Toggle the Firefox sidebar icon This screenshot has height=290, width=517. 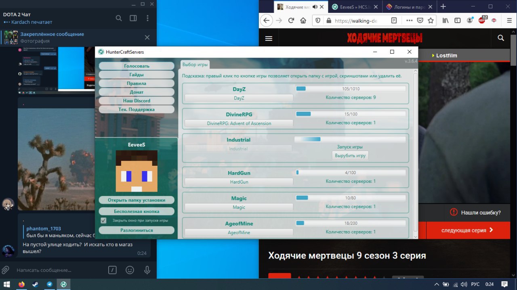[458, 21]
